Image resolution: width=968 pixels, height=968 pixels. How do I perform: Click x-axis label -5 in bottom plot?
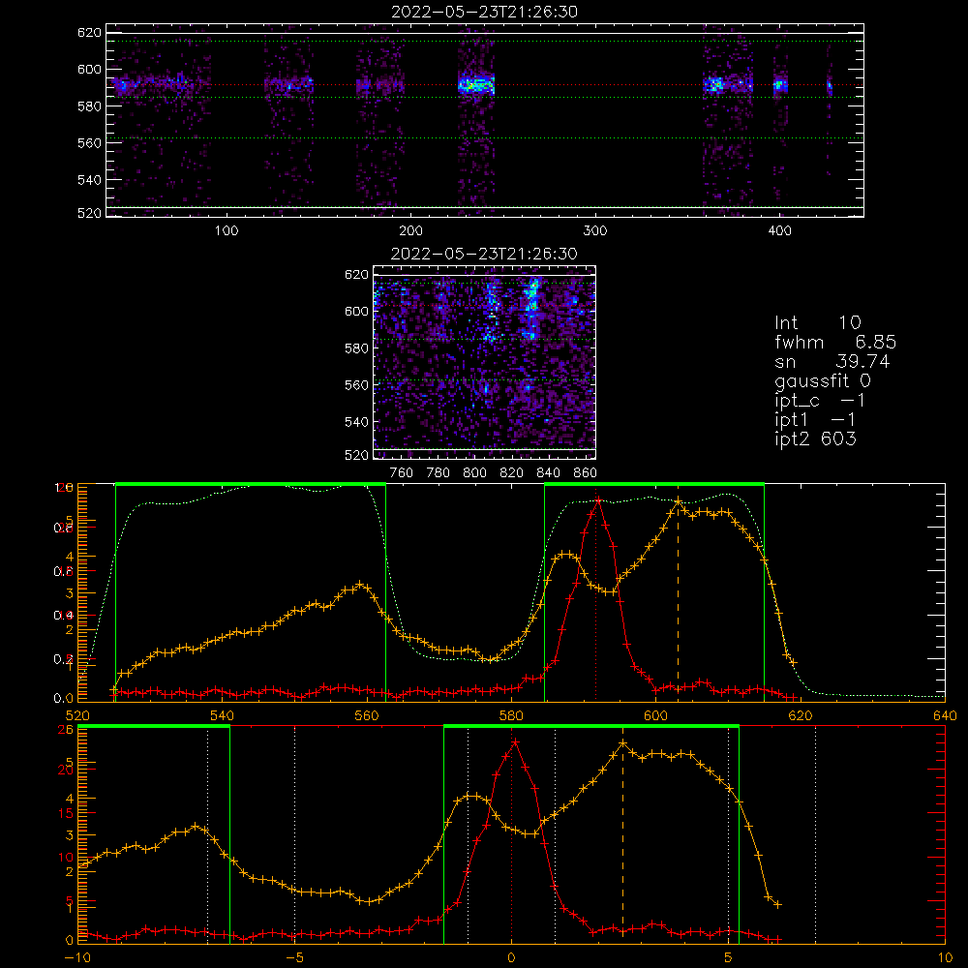pos(294,958)
